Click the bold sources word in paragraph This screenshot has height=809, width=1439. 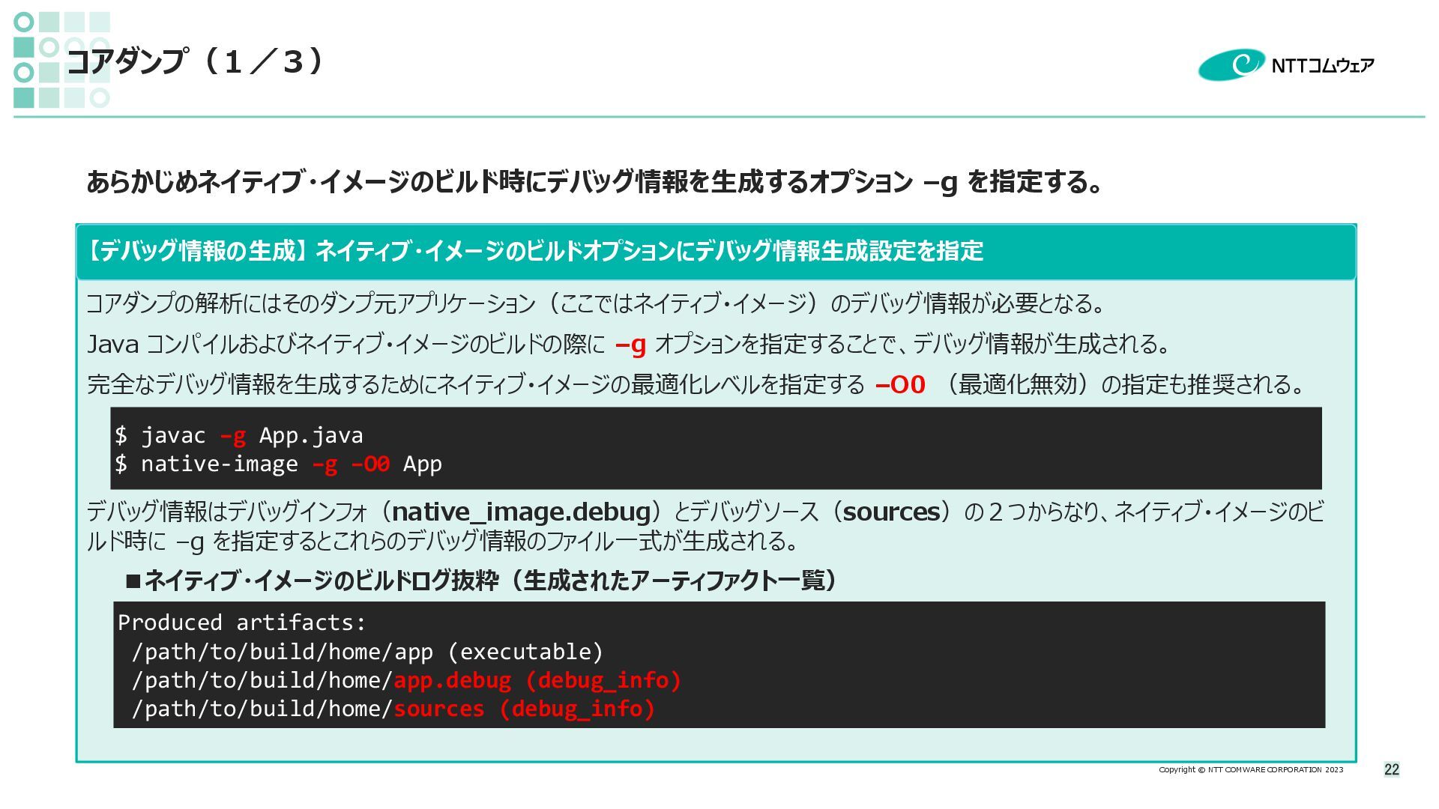[891, 512]
